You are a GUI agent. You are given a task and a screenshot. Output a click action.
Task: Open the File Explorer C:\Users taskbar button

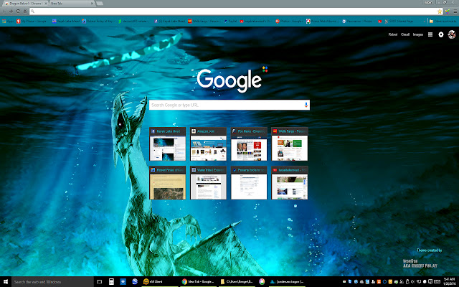click(x=237, y=282)
